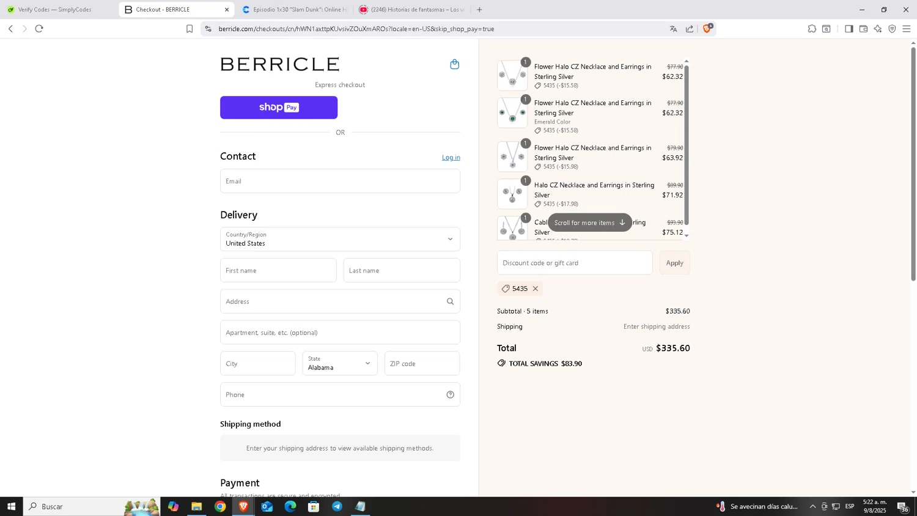This screenshot has width=917, height=516.
Task: Click the browser address bar URL
Action: (356, 29)
